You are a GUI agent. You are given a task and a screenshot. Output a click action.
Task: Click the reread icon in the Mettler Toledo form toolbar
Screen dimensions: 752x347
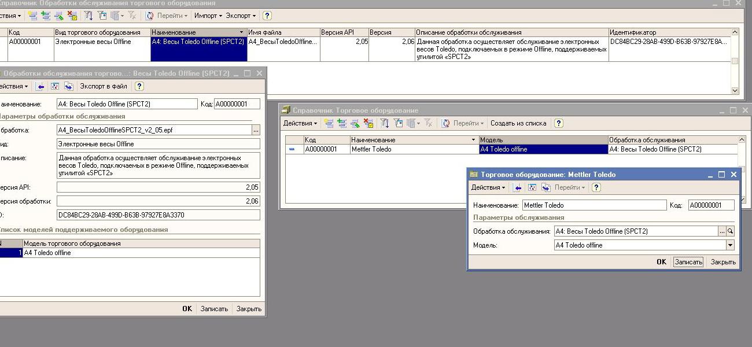pyautogui.click(x=532, y=187)
